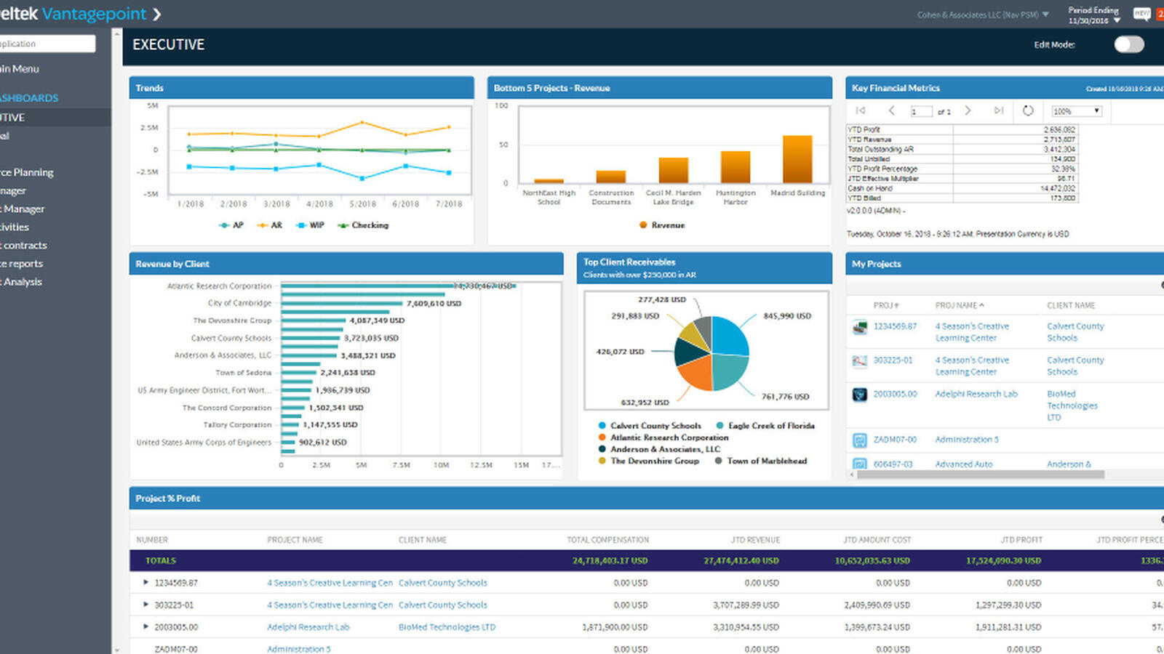This screenshot has width=1164, height=654.
Task: Toggle Eagle Creek of Florida in pie legend
Action: [765, 426]
